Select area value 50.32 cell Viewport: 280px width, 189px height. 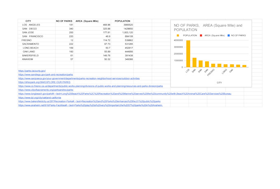coord(92,59)
